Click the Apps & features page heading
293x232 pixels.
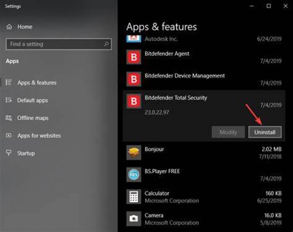[x=162, y=27]
